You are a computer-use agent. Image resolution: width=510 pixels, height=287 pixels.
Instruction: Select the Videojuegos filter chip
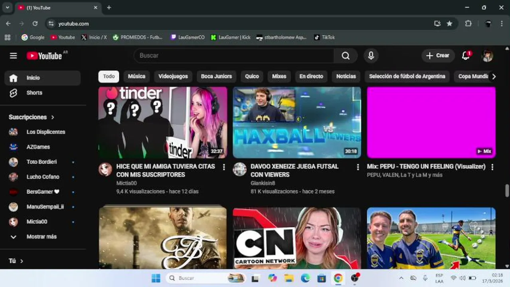[x=173, y=76]
